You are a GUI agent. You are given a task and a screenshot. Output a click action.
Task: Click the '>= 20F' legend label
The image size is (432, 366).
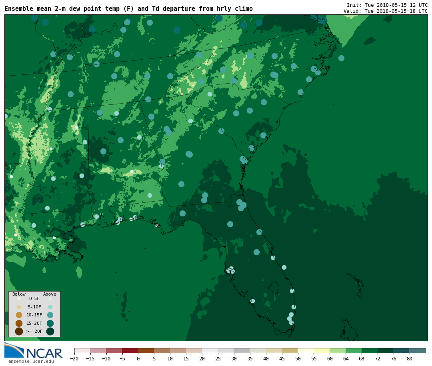point(34,331)
